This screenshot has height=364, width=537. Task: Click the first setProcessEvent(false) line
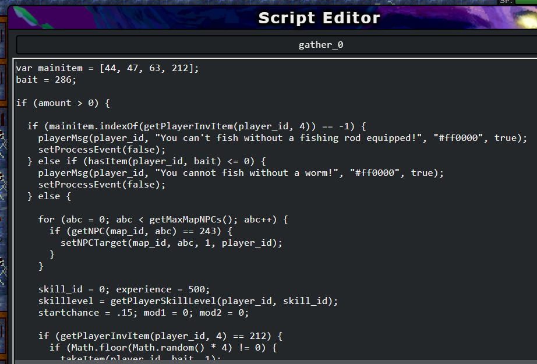click(x=102, y=150)
